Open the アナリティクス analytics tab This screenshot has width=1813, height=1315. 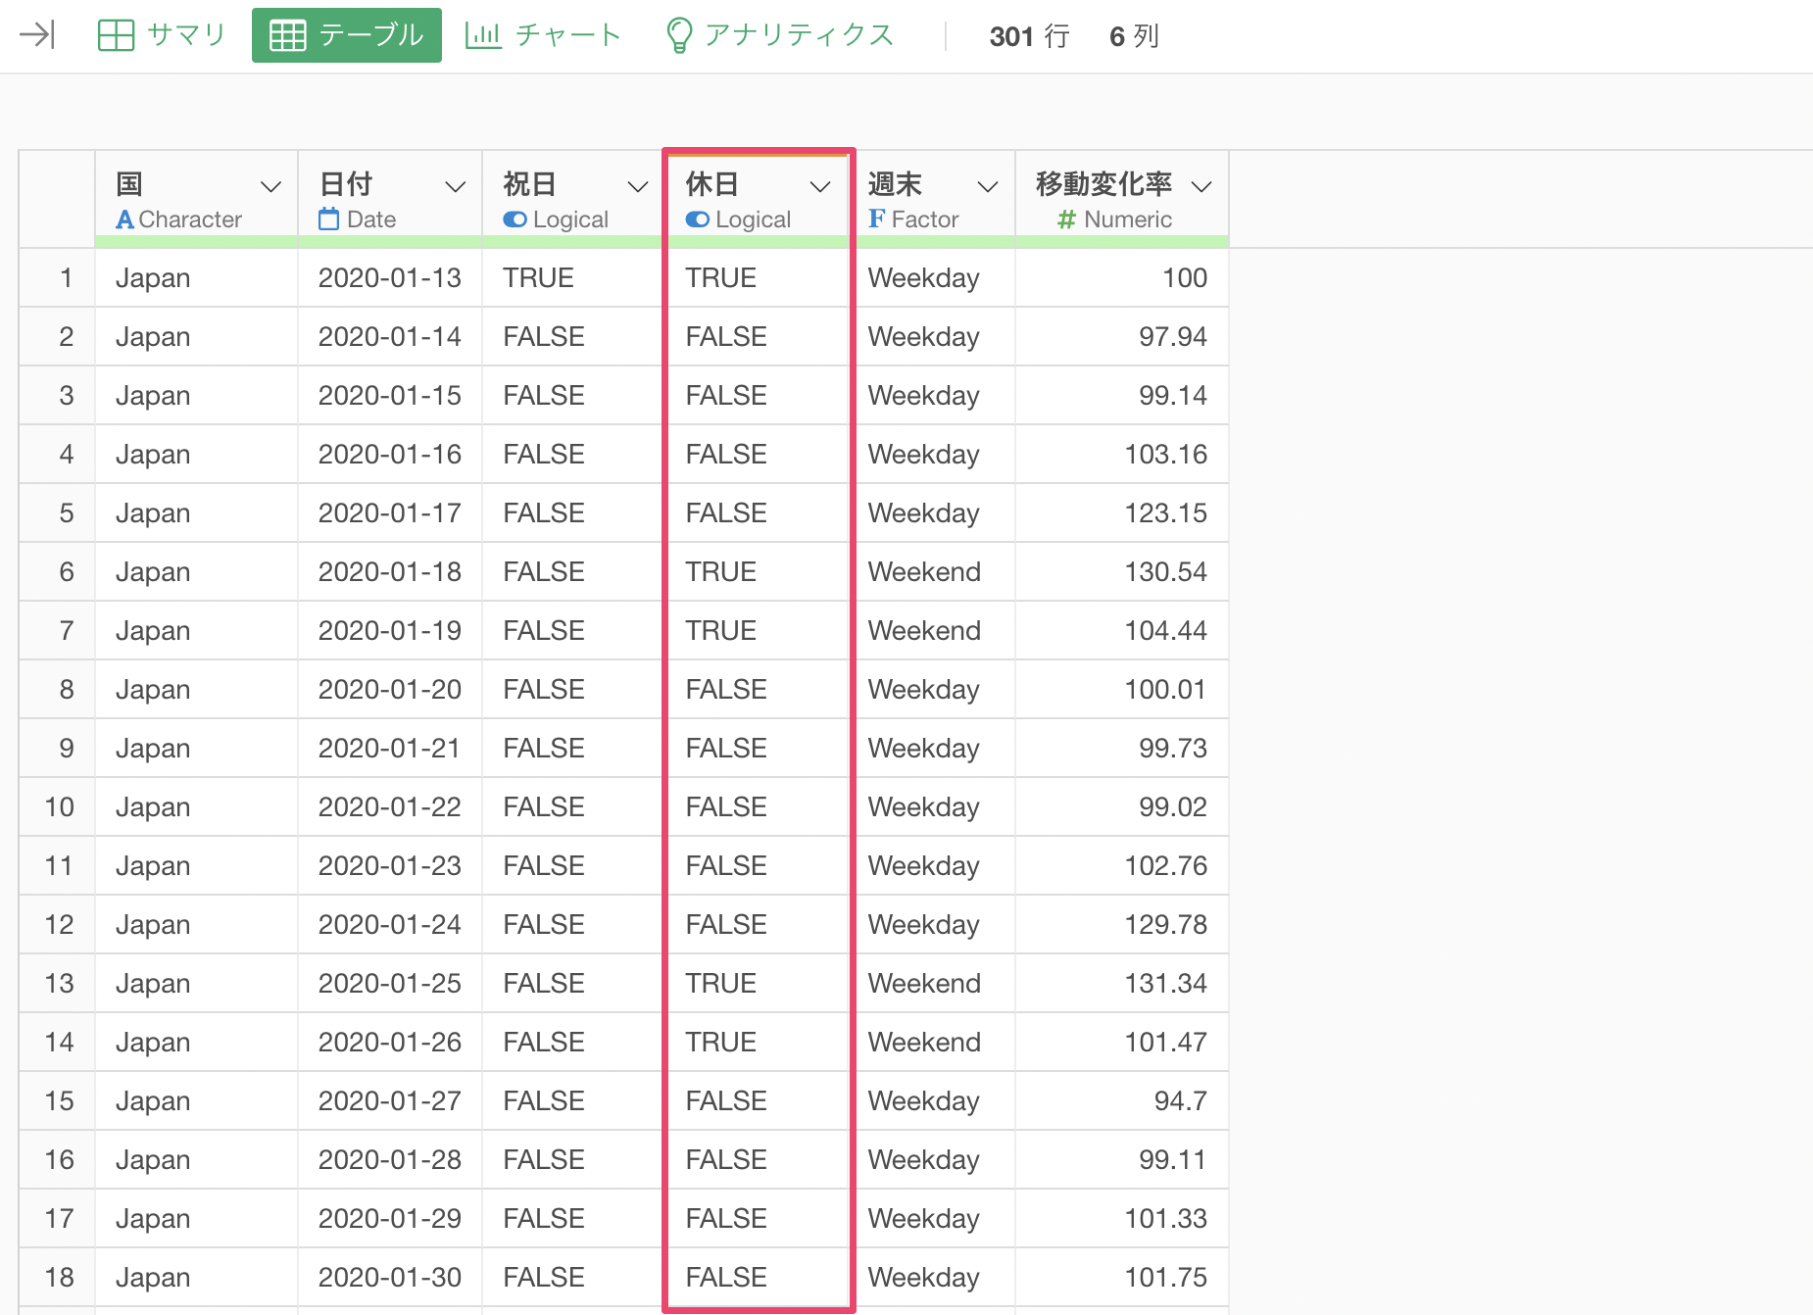[x=780, y=35]
